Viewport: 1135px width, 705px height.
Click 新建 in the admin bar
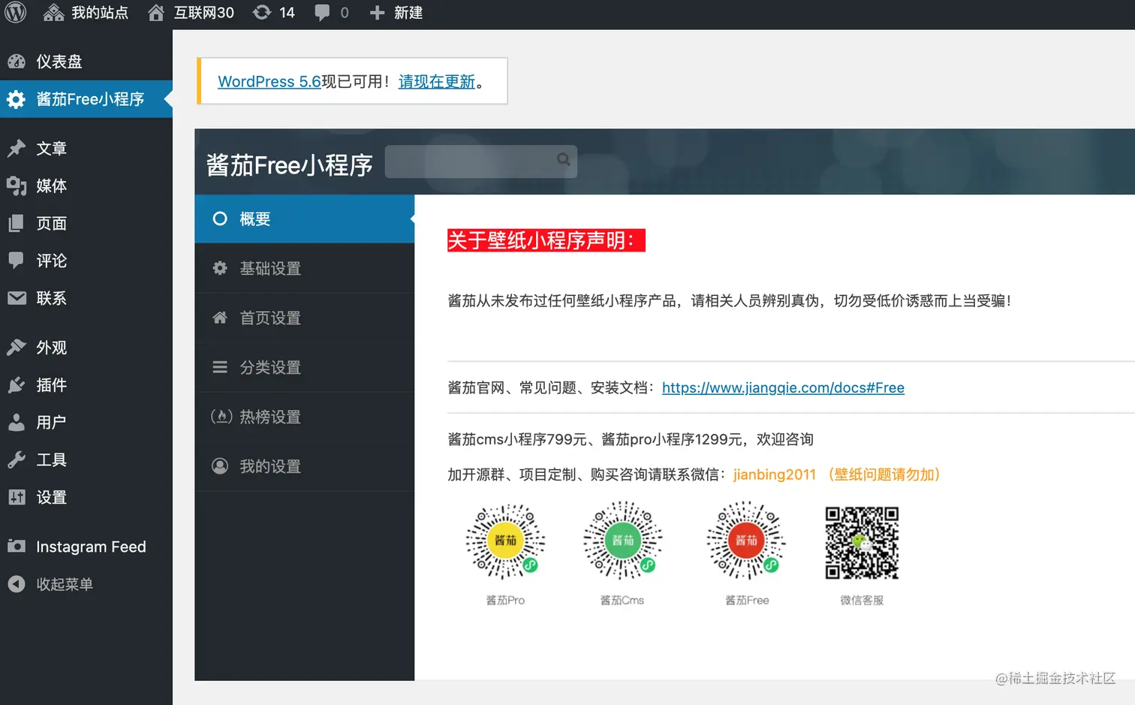tap(408, 13)
